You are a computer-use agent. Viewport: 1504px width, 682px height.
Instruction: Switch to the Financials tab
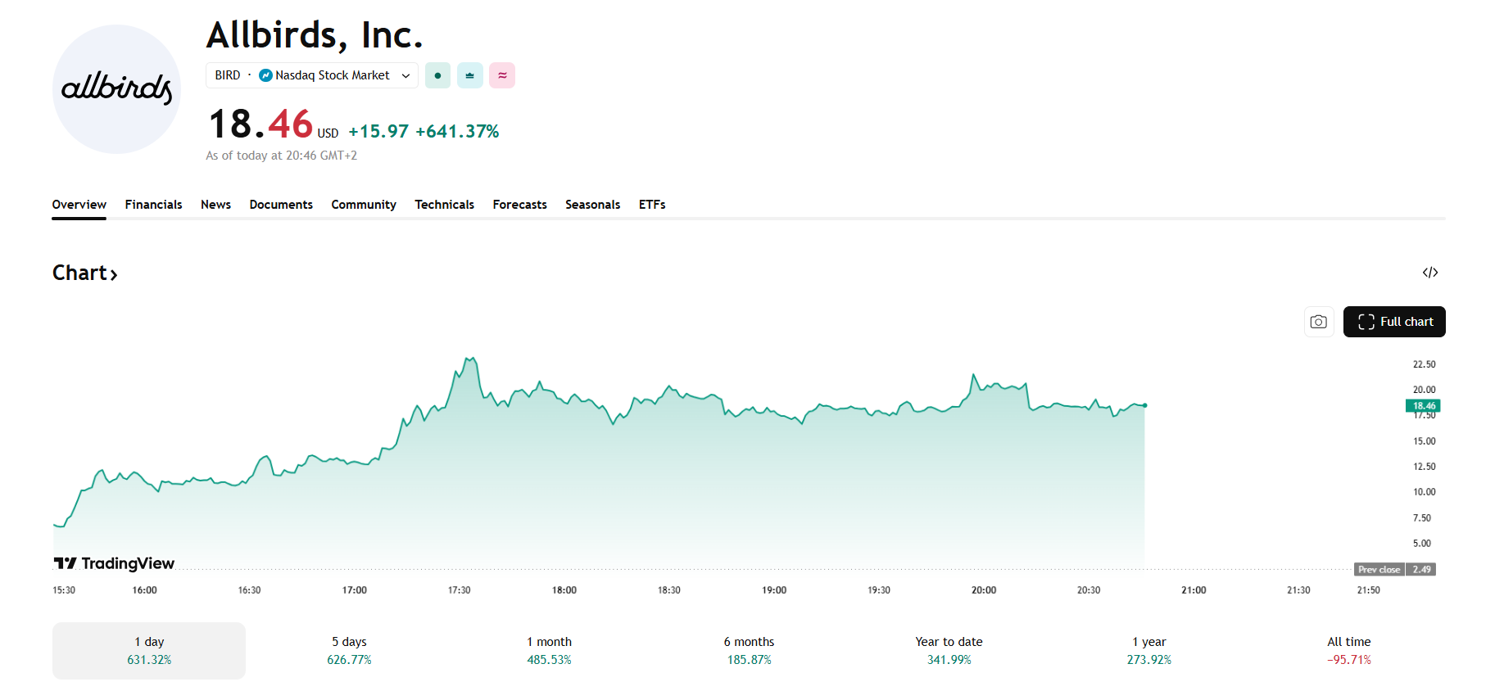coord(154,205)
